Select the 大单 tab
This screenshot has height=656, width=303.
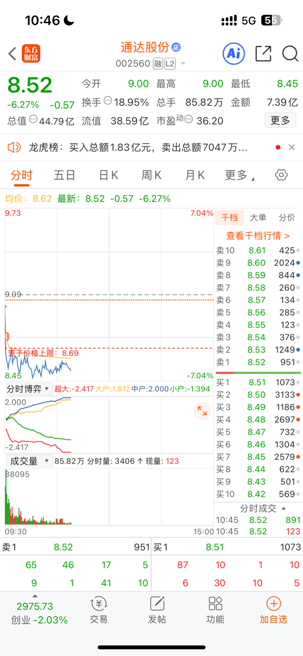tap(258, 217)
